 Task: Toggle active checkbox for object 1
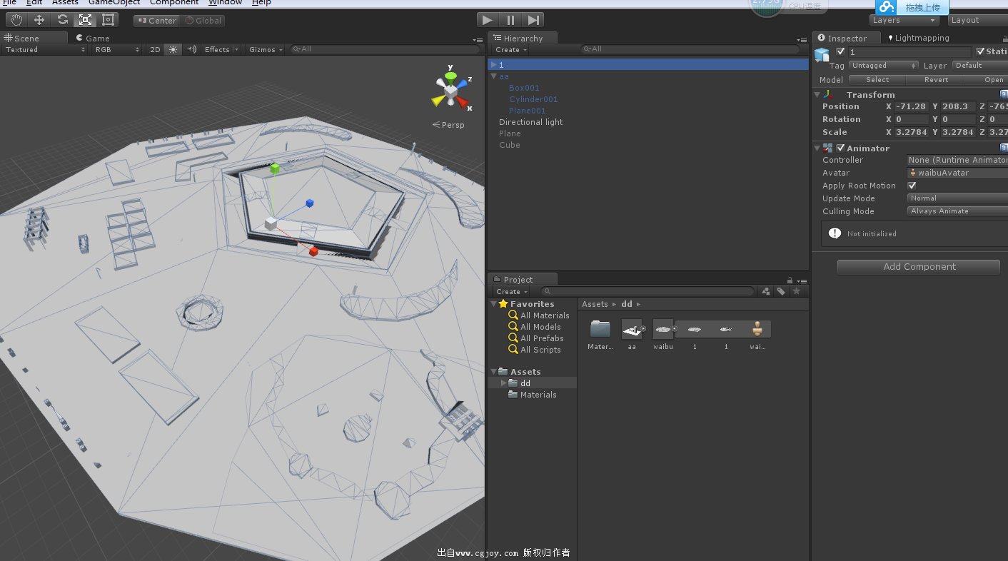(840, 51)
